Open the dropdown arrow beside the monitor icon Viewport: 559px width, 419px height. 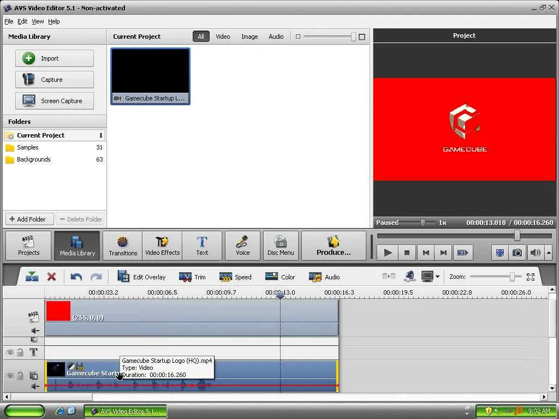pyautogui.click(x=437, y=277)
